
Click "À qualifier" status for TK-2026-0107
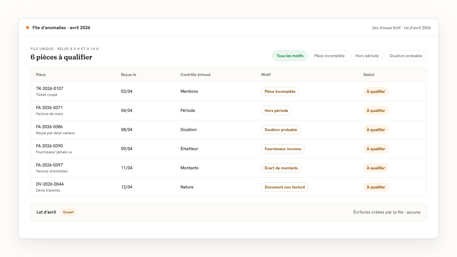click(376, 91)
